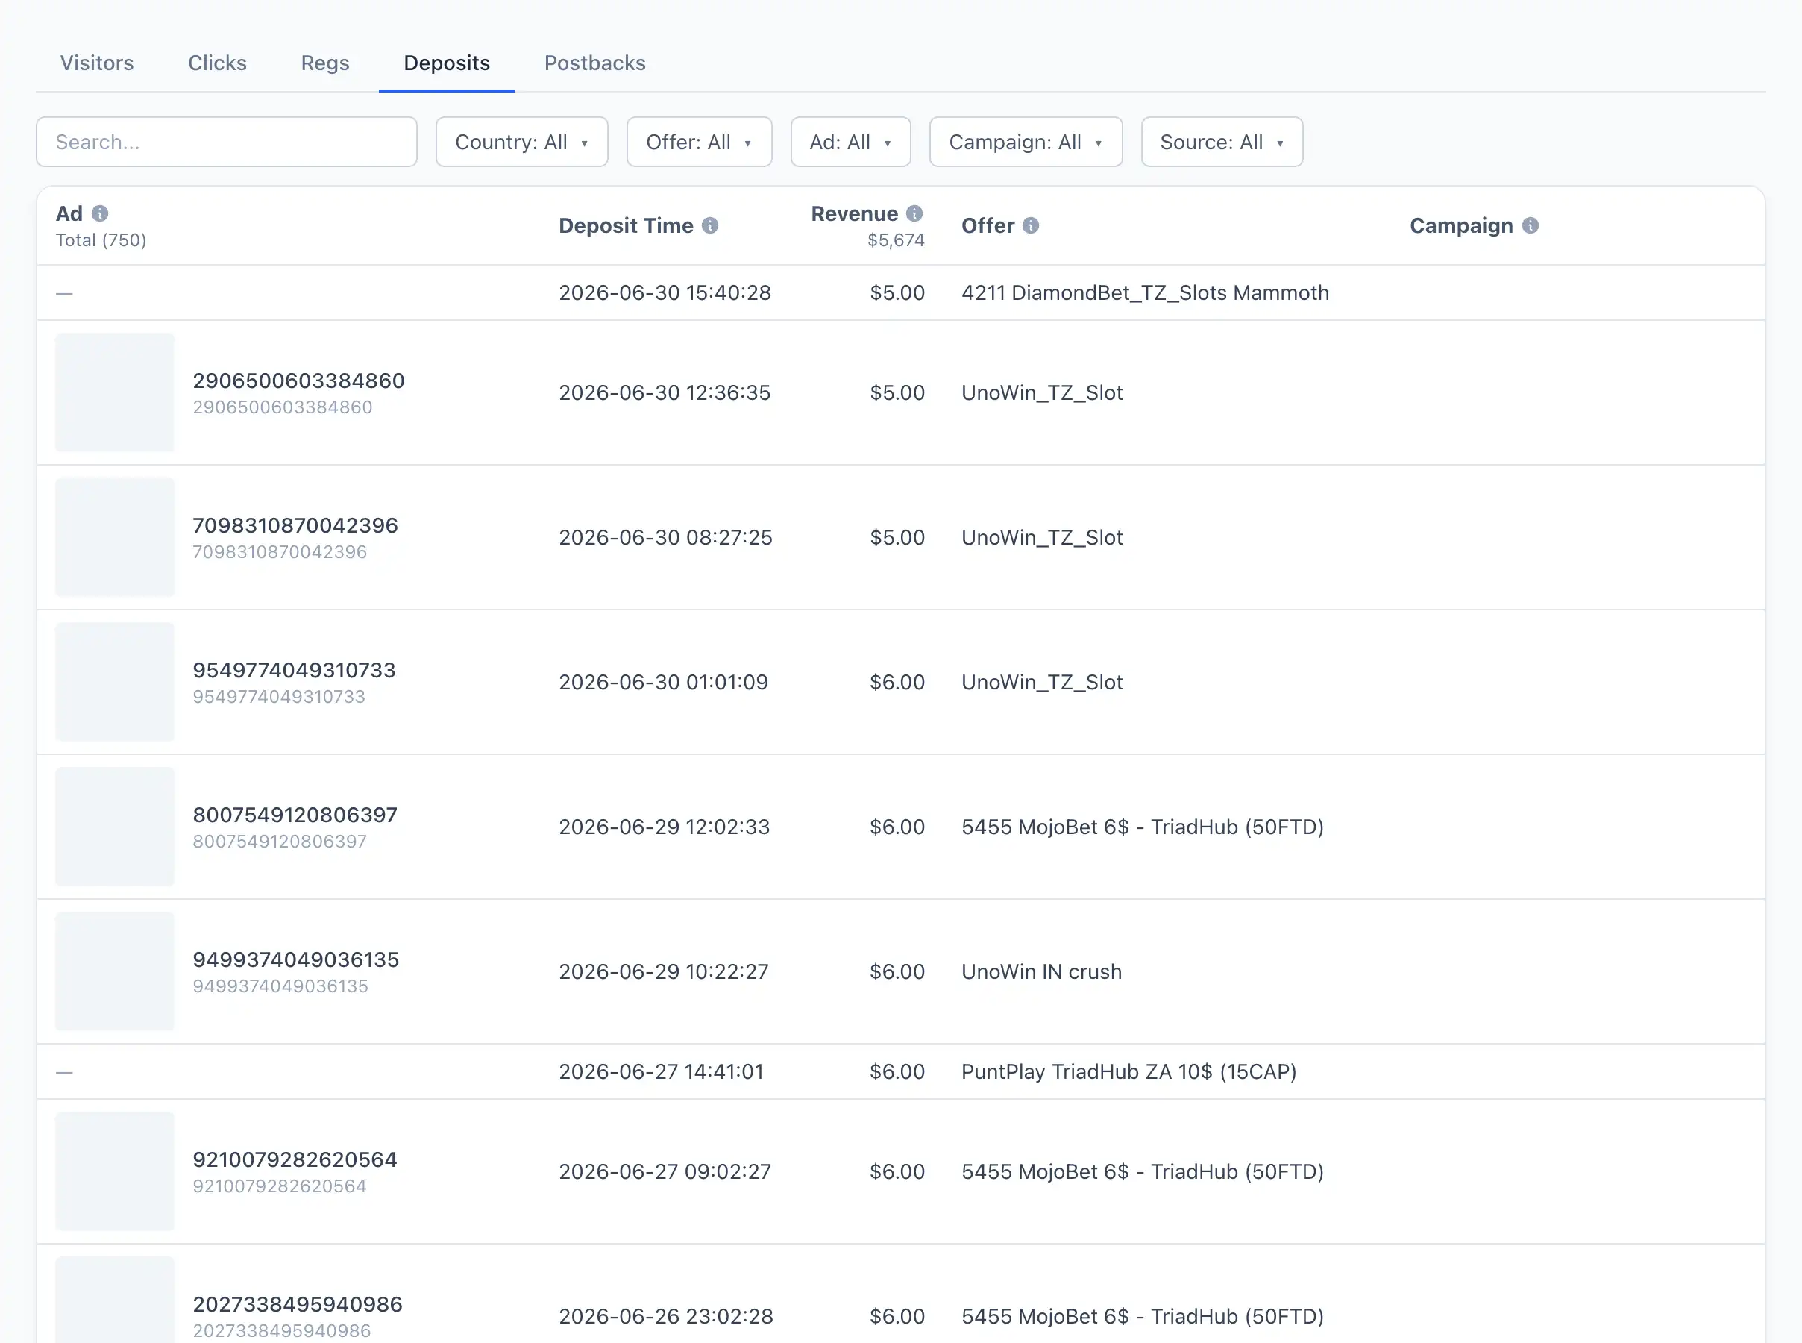Click the Ad column header label
Image resolution: width=1802 pixels, height=1343 pixels.
69,213
